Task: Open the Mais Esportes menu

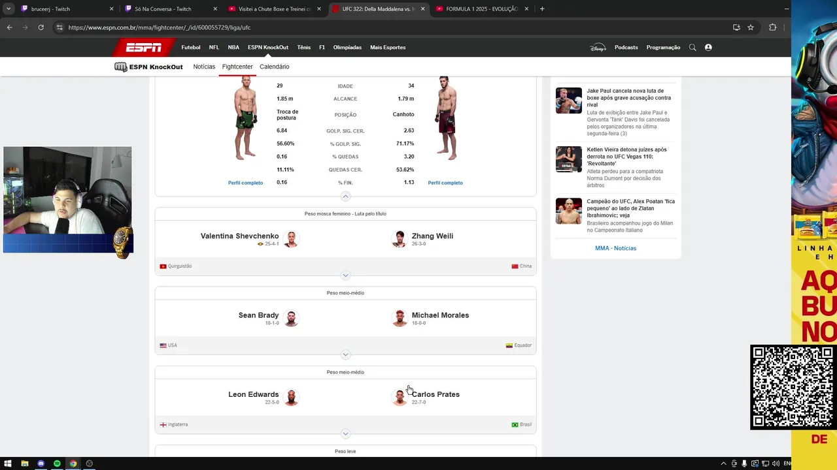Action: 388,48
